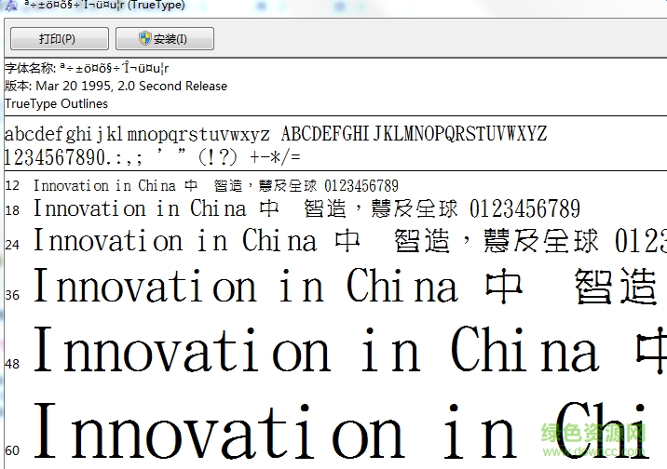Image resolution: width=667 pixels, height=469 pixels.
Task: Click the 18 point Innovation in China sample
Action: tap(306, 208)
